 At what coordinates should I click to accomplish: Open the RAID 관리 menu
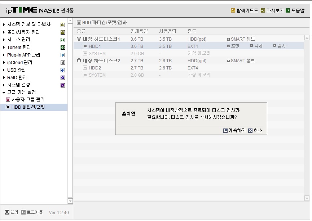17,77
